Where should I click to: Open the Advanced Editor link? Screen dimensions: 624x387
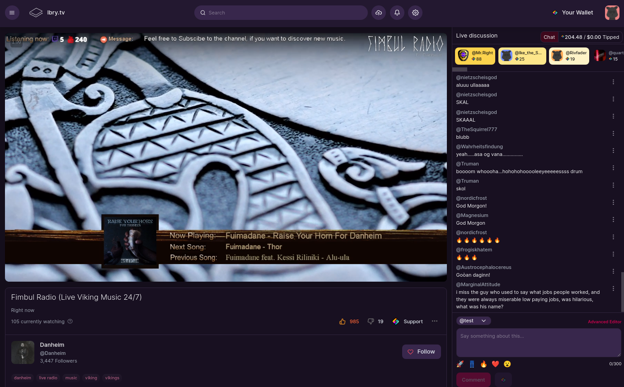click(605, 322)
